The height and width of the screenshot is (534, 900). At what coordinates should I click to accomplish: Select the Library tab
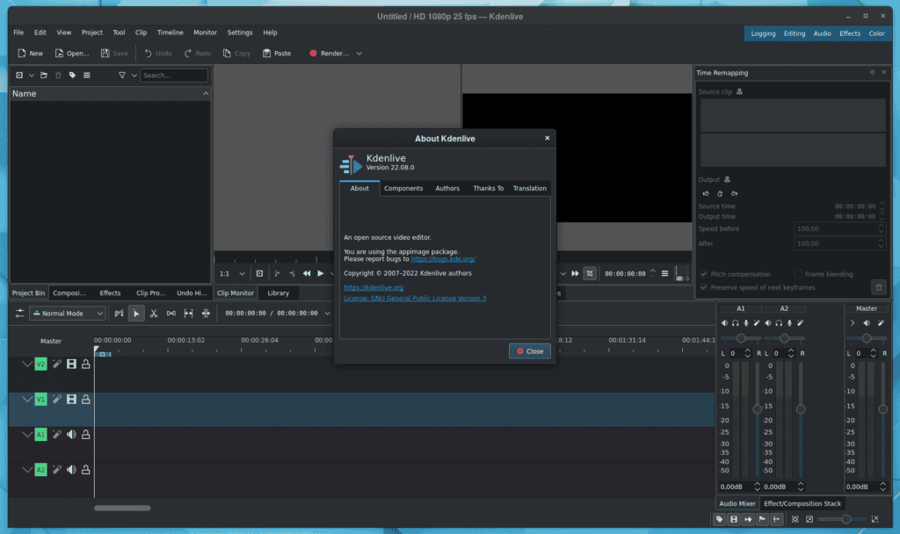[x=279, y=293]
